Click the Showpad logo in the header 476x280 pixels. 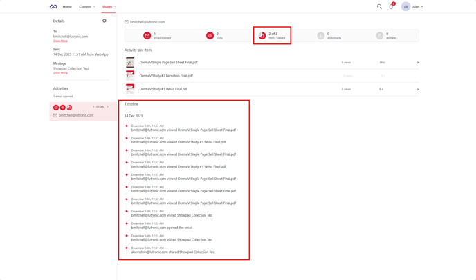pos(53,7)
